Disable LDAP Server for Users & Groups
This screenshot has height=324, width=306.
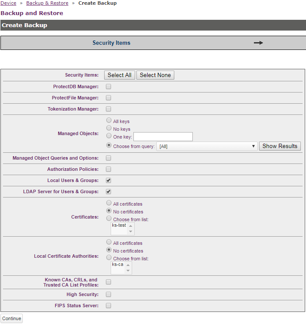click(108, 191)
